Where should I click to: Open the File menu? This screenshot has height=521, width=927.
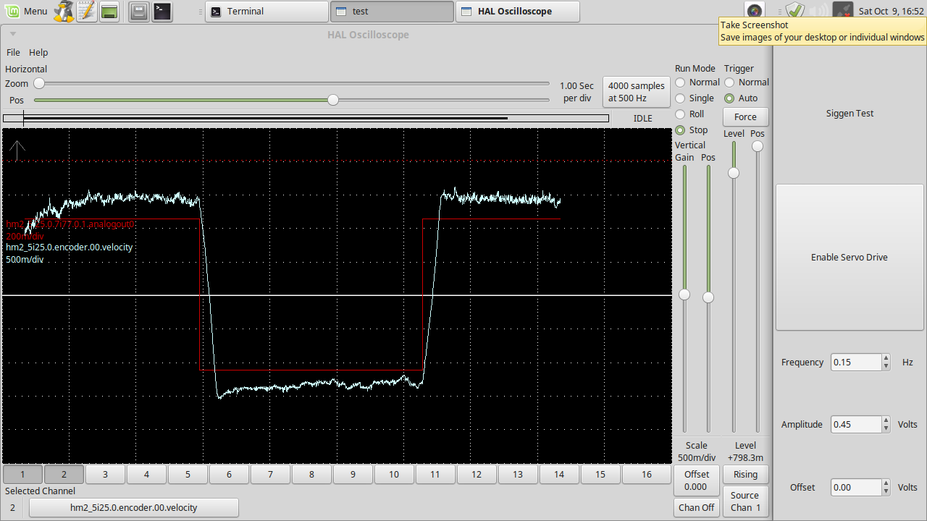[13, 52]
